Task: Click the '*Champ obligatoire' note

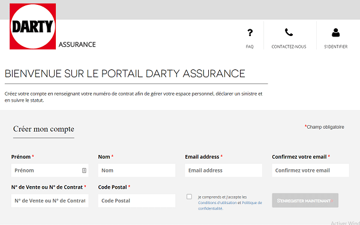Action: click(x=324, y=127)
